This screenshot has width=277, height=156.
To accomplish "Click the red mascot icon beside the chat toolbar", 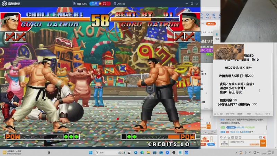I will tap(264, 137).
